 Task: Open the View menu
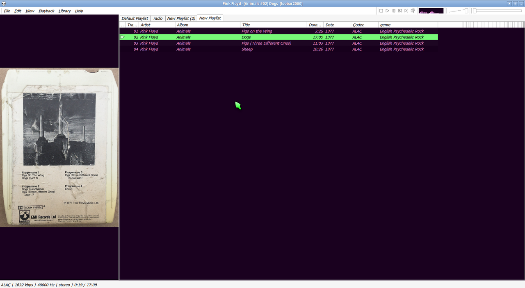pos(30,11)
